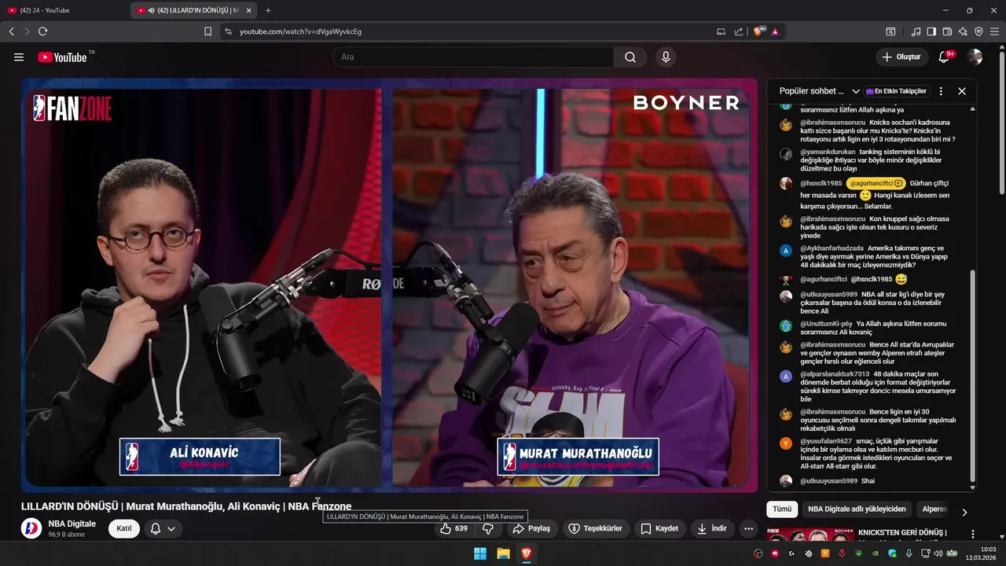Start voice search with microphone icon
This screenshot has height=566, width=1006.
(666, 57)
